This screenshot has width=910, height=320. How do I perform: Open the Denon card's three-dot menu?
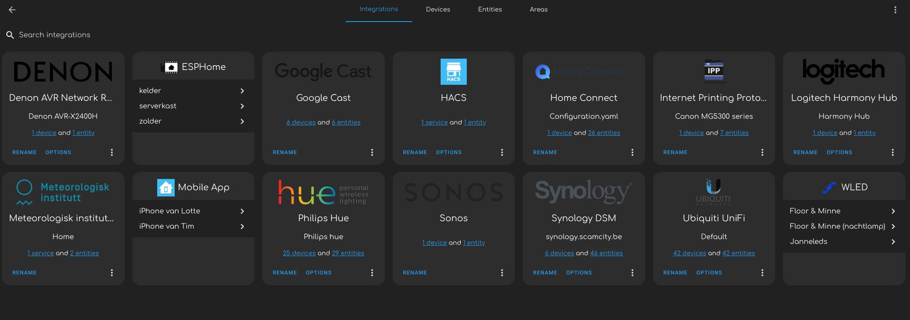coord(112,152)
